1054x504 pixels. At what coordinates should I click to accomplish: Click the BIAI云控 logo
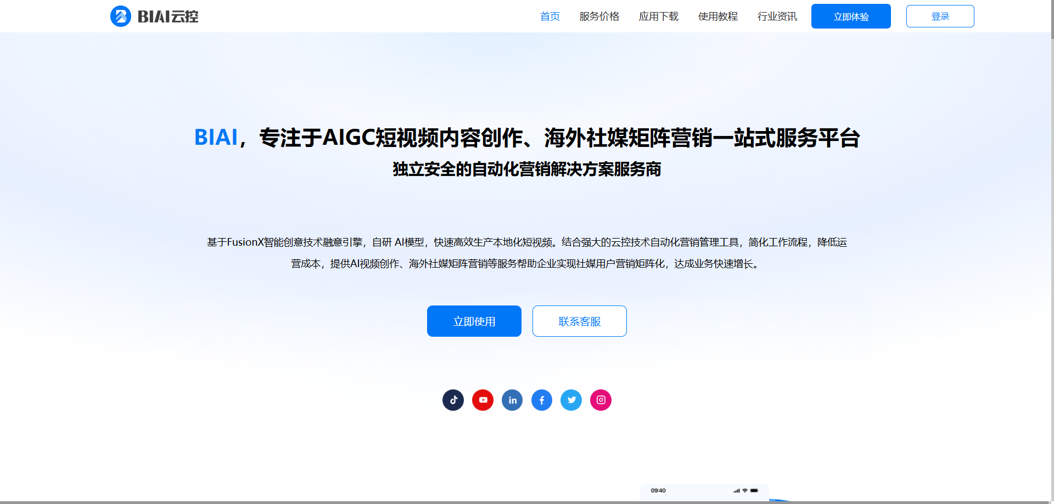tap(154, 16)
